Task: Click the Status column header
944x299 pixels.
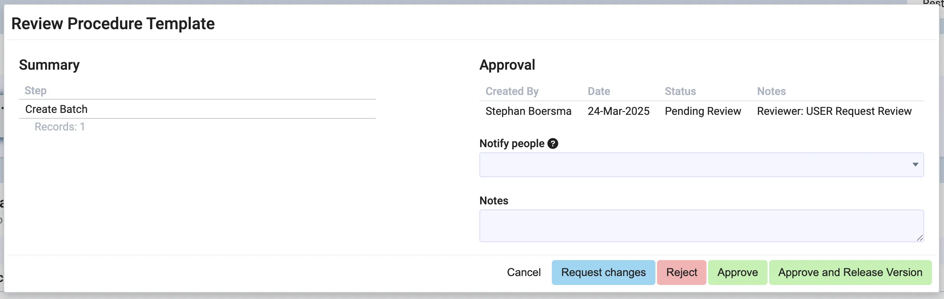Action: tap(680, 91)
